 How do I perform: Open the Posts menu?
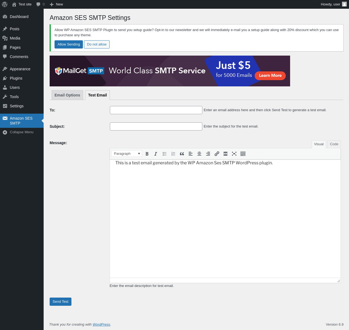pyautogui.click(x=22, y=29)
